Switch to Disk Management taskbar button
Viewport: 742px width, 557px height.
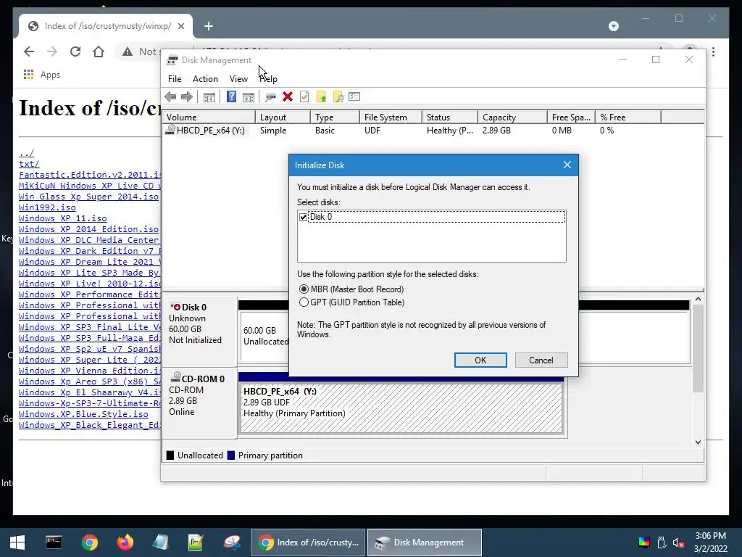click(425, 542)
